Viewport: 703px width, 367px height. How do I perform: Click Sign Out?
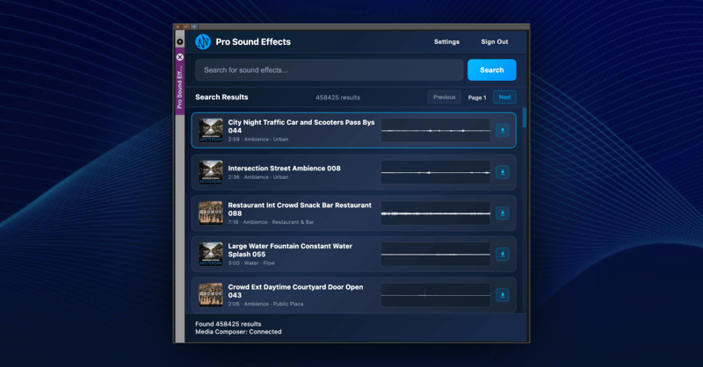coord(495,41)
